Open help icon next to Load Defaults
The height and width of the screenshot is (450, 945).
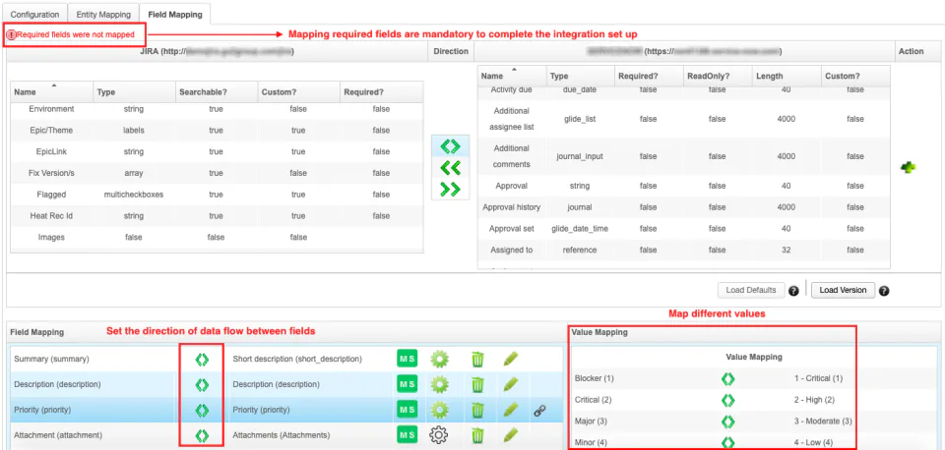[793, 291]
